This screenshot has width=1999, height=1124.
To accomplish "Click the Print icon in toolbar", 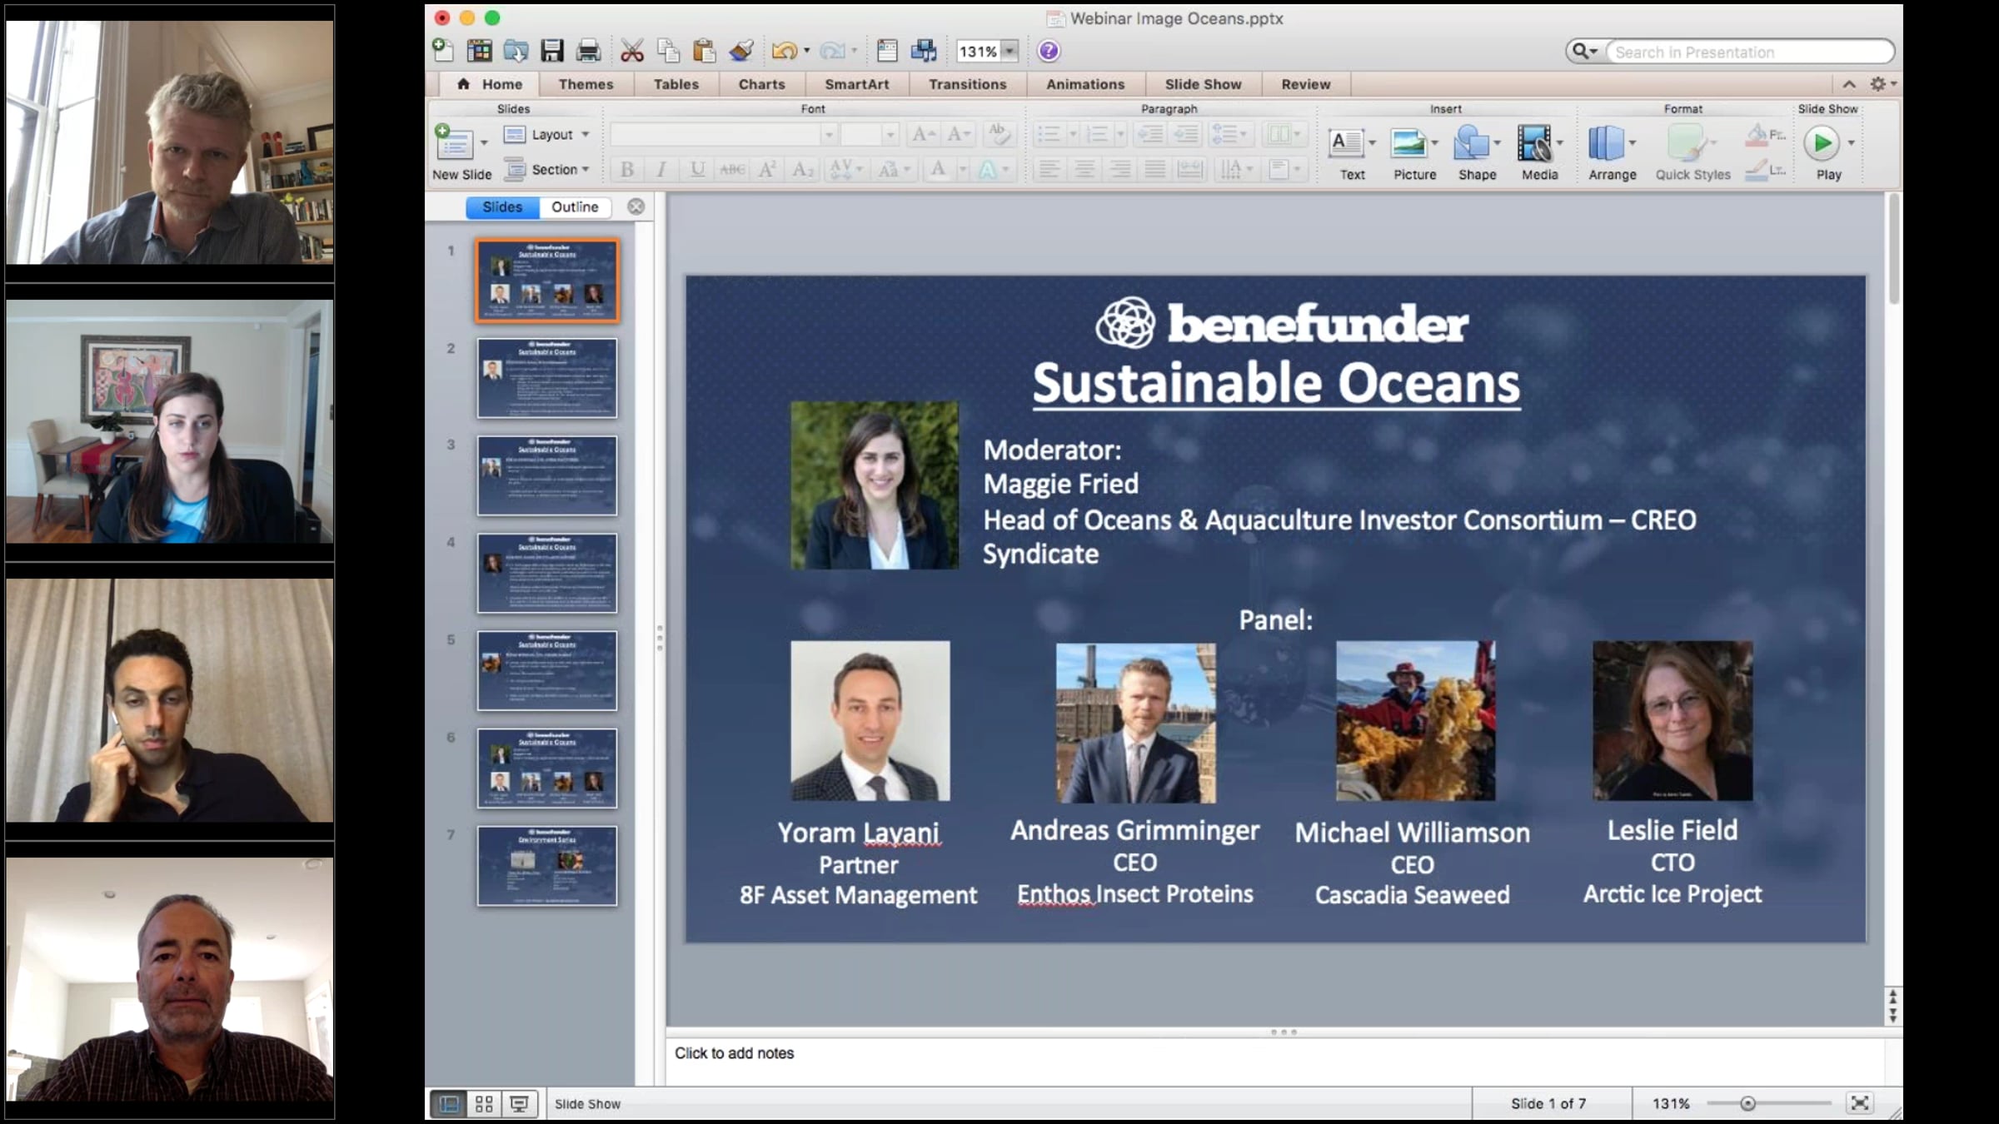I will pos(588,51).
